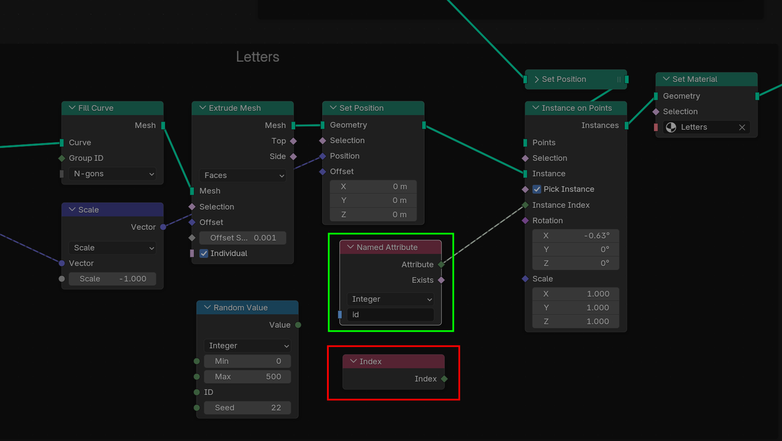Image resolution: width=782 pixels, height=441 pixels.
Task: Click the Max 500 field in Random Value
Action: [247, 377]
